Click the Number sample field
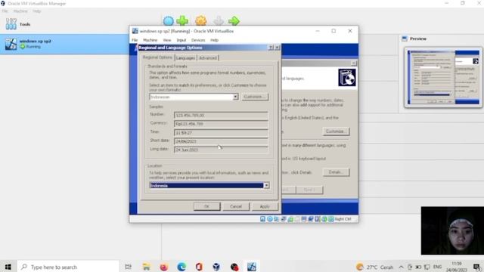 [221, 115]
